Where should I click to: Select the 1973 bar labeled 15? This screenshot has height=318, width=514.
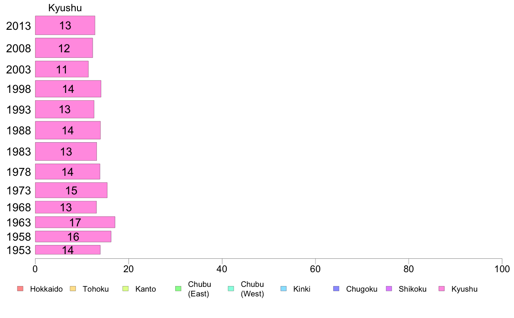(x=71, y=190)
